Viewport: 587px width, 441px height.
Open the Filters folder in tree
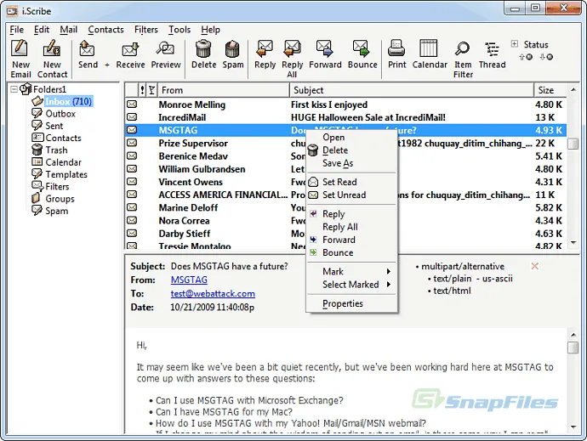click(57, 187)
